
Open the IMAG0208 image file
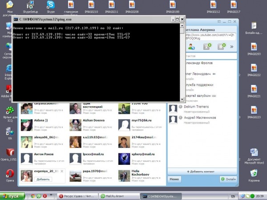click(x=132, y=7)
